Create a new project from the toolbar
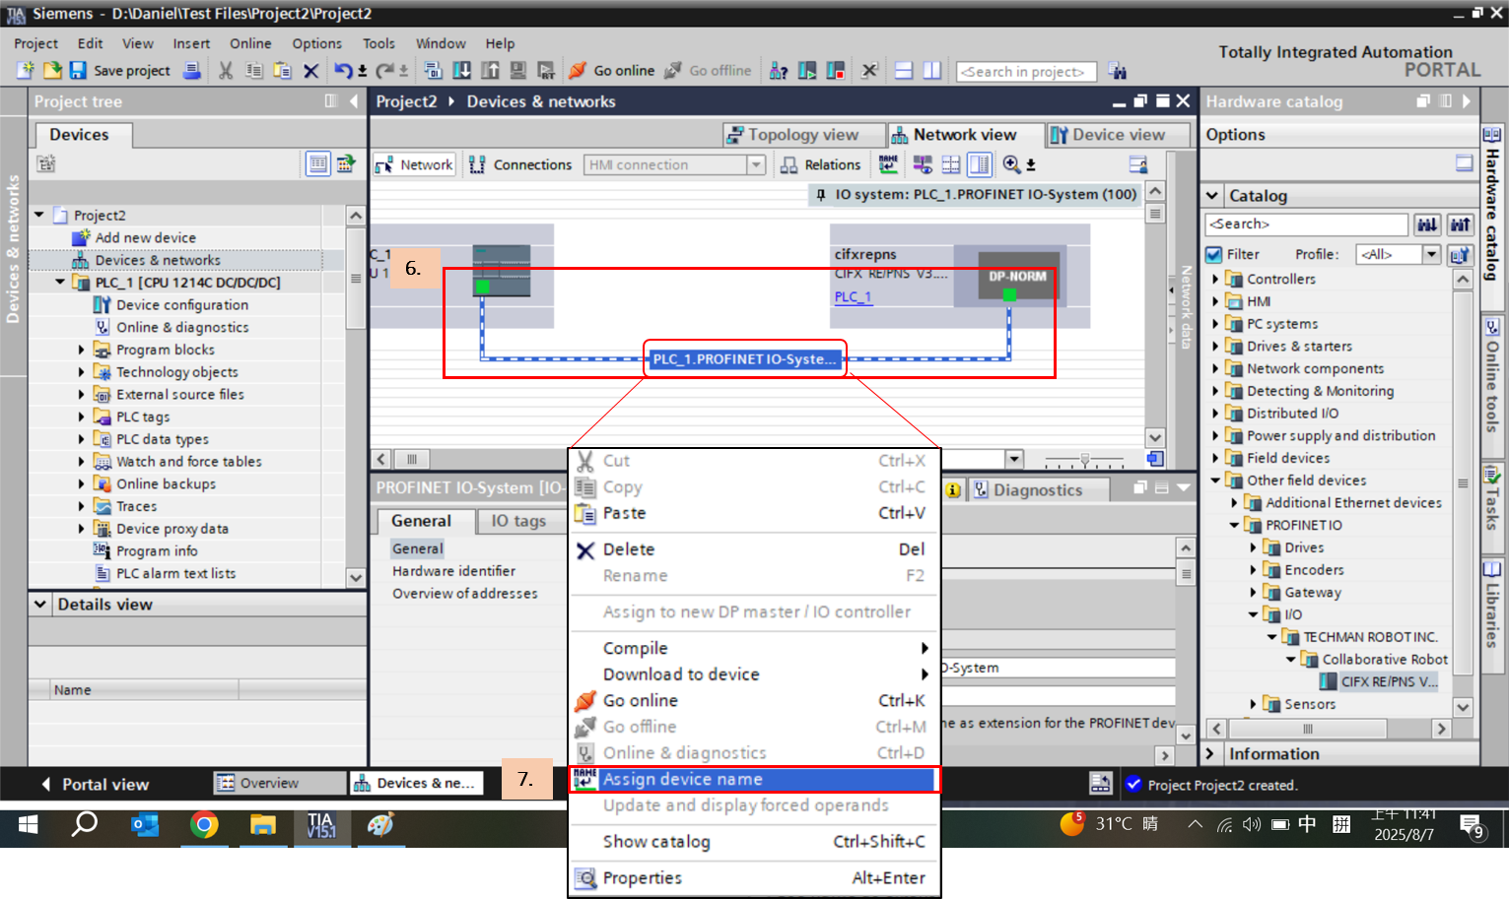 [26, 71]
